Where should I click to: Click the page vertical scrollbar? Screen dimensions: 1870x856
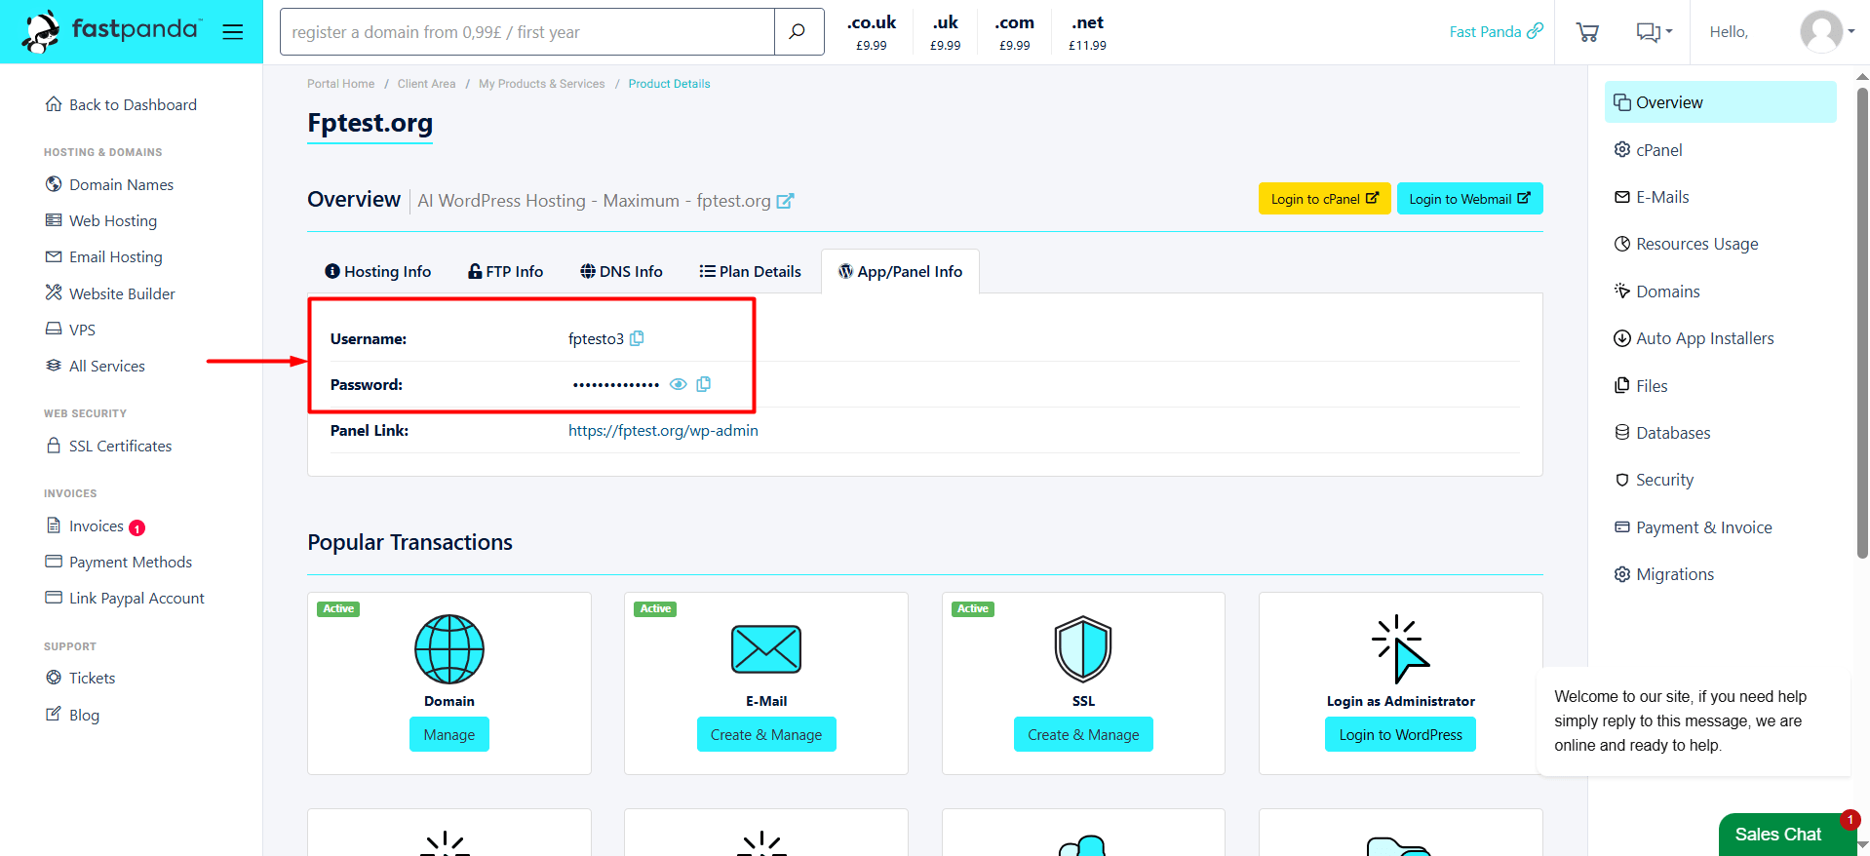click(1862, 322)
